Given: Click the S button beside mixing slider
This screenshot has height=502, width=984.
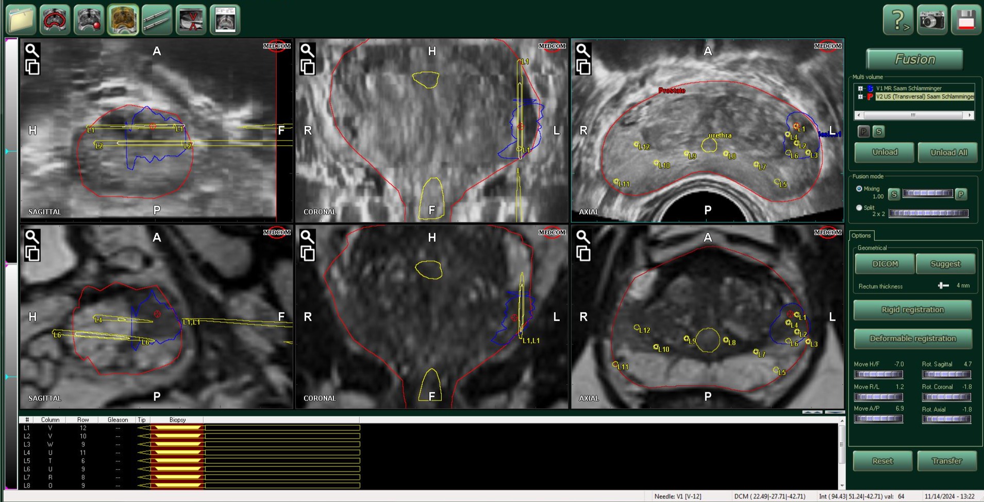Looking at the screenshot, I should [894, 194].
